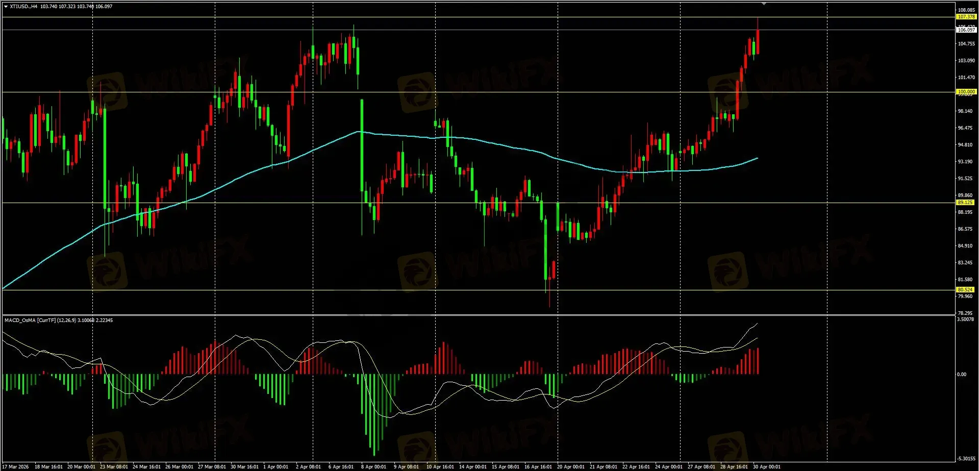The height and width of the screenshot is (471, 979).
Task: Click the 81.580 price scale value
Action: (965, 280)
